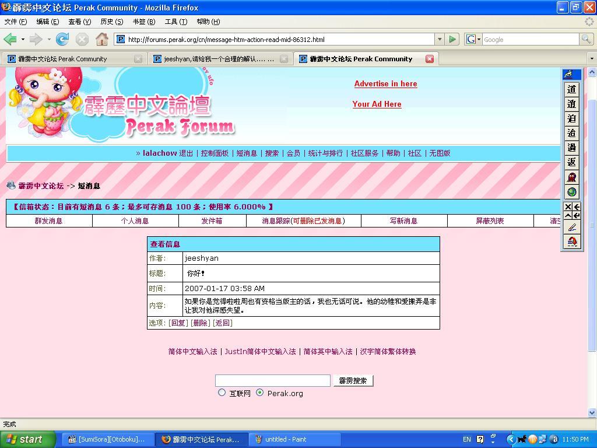Reload the page with the Refresh icon
This screenshot has height=448, width=597.
pyautogui.click(x=62, y=39)
